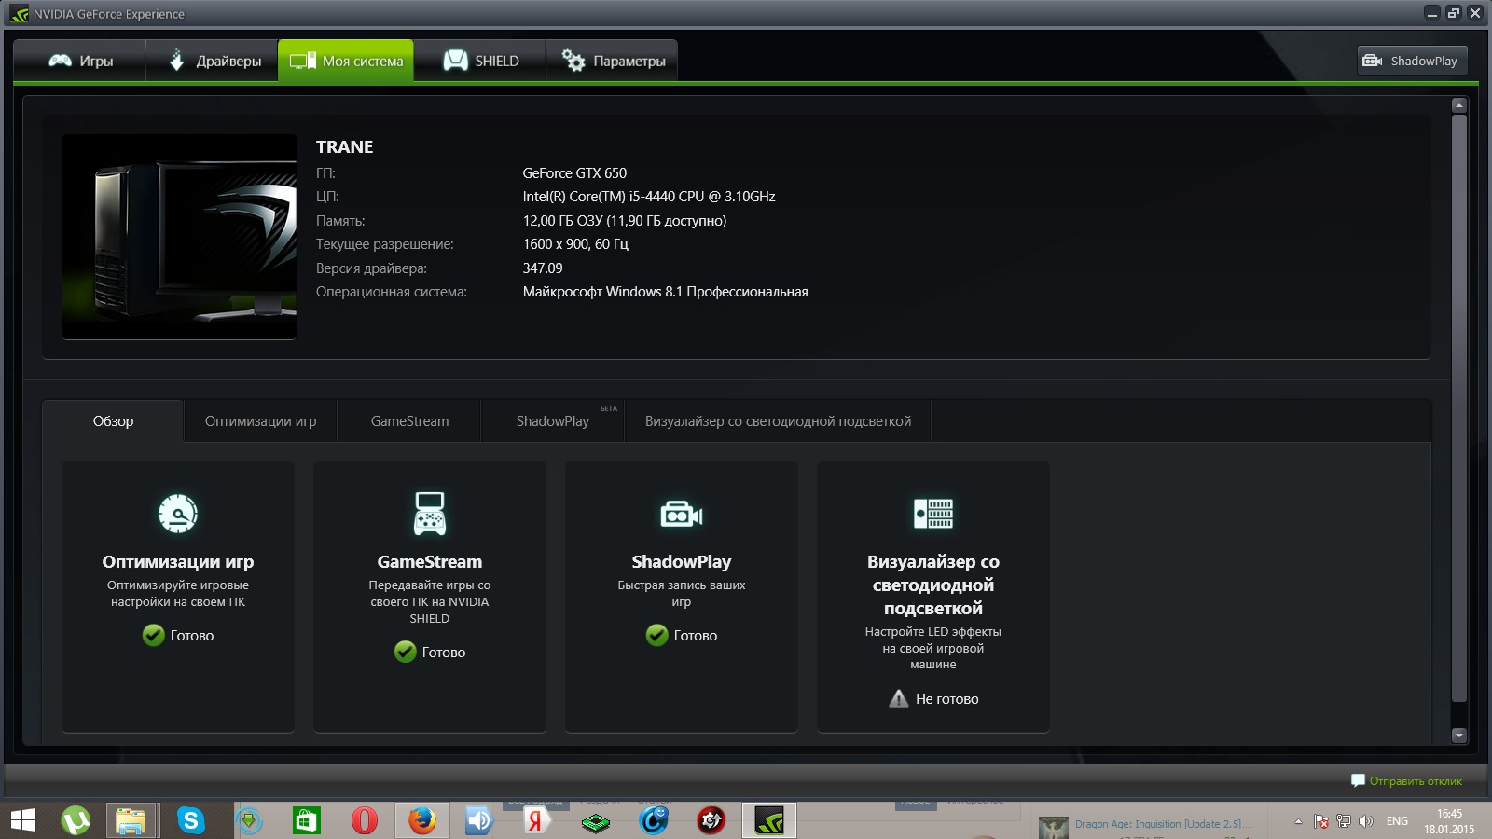
Task: Click the scrollbar up arrow
Action: click(x=1459, y=105)
